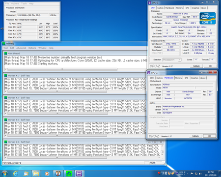
Task: Click the Windows Start orb
Action: point(4,174)
